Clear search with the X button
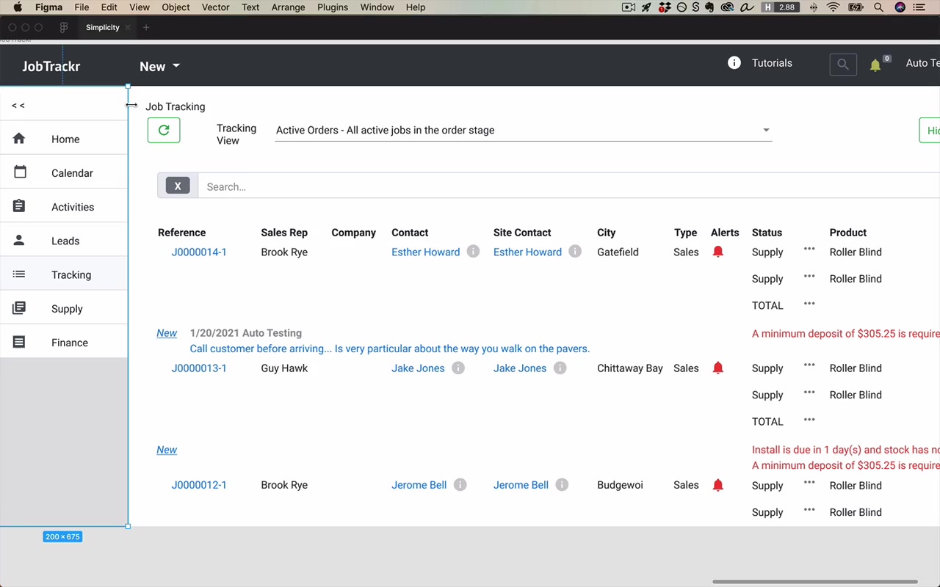940x587 pixels. [178, 186]
